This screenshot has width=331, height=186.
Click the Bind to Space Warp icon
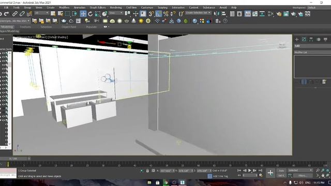click(x=29, y=14)
